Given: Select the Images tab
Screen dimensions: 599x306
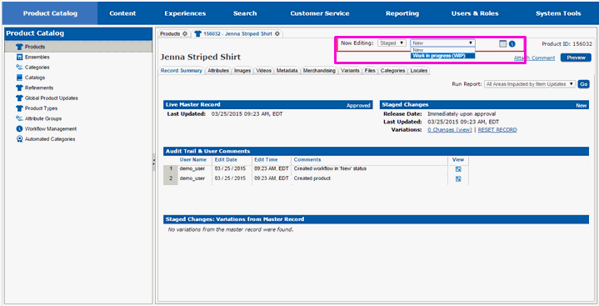Looking at the screenshot, I should click(242, 71).
